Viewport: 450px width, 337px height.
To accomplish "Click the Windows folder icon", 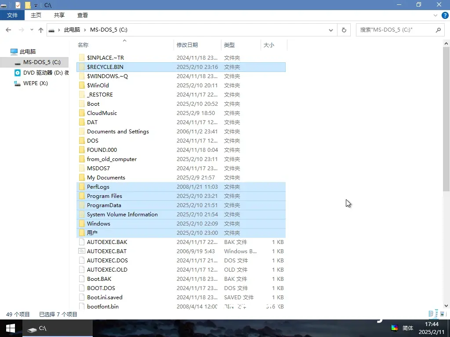I will 82,223.
